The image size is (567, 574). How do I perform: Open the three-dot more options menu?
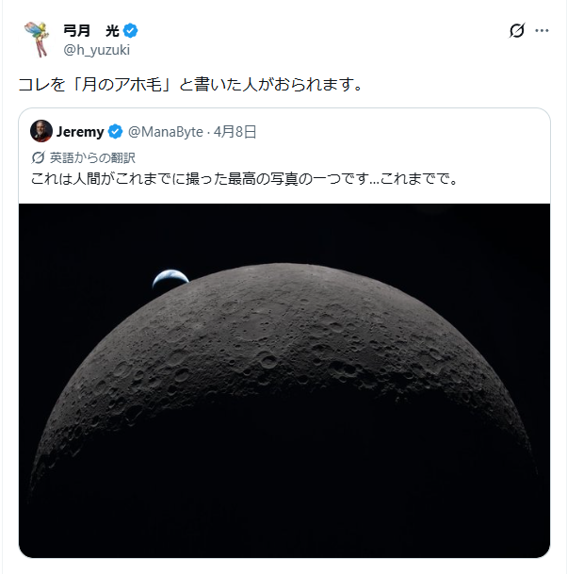click(542, 31)
